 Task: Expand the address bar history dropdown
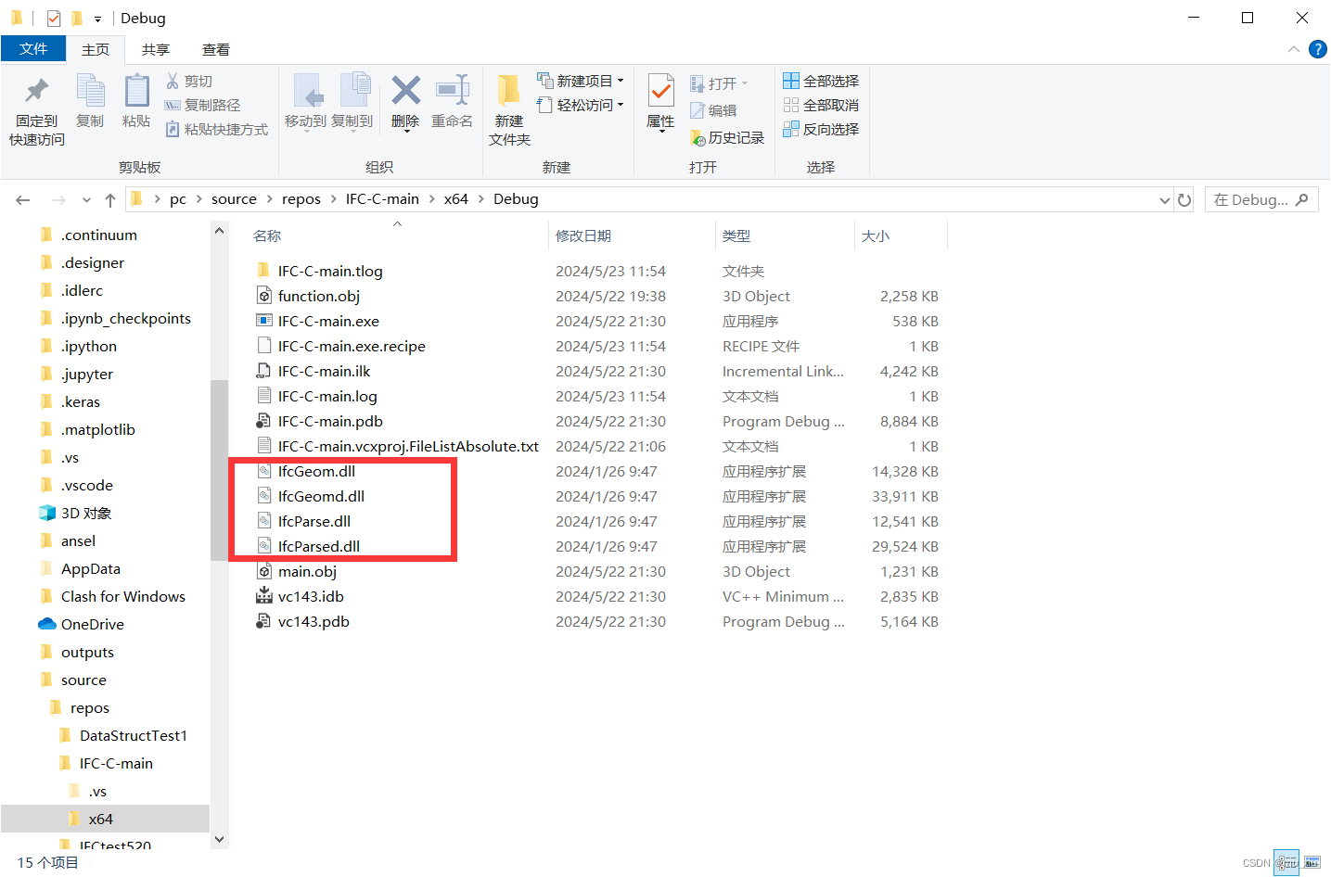pos(1165,200)
